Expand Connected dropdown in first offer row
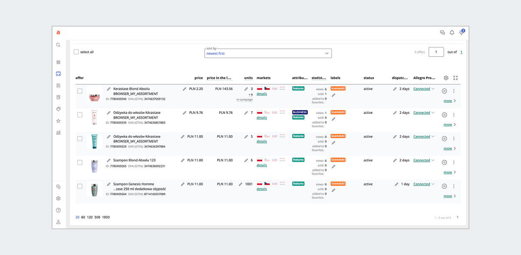Image resolution: width=521 pixels, height=255 pixels. point(433,89)
